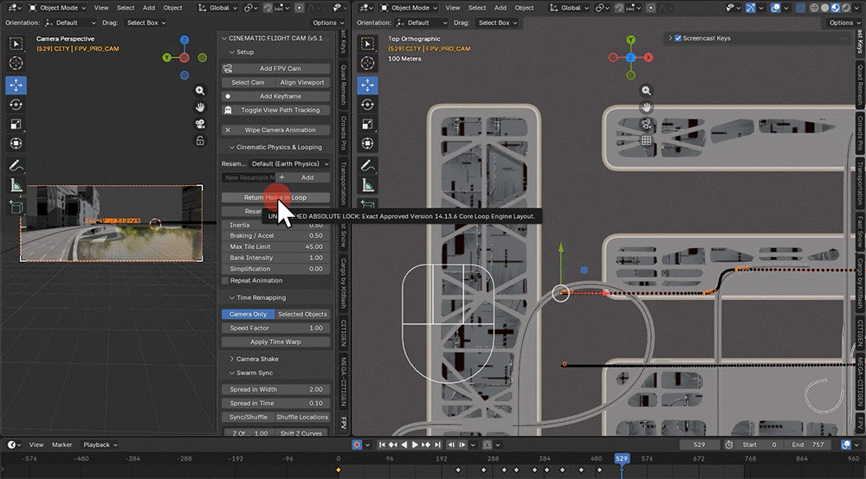Open the Default (Earth Physics) preset dropdown

pos(289,163)
